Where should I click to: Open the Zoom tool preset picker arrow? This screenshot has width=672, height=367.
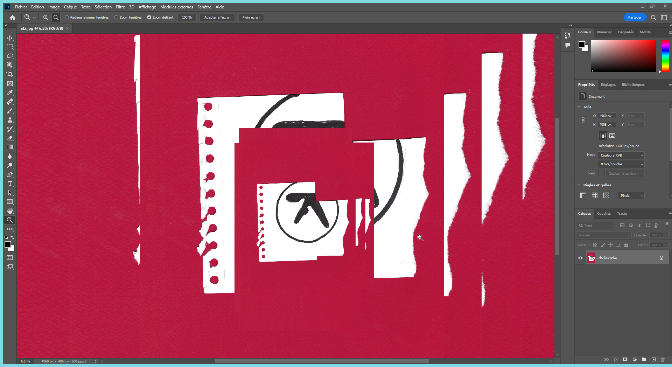coord(34,18)
